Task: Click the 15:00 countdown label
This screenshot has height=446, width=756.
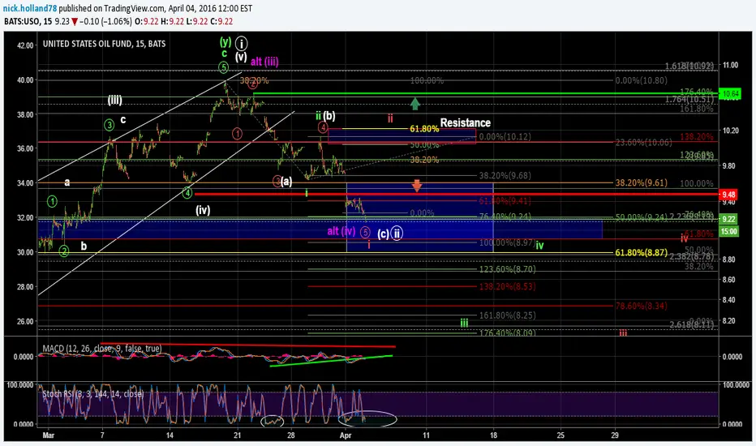Action: click(x=728, y=231)
